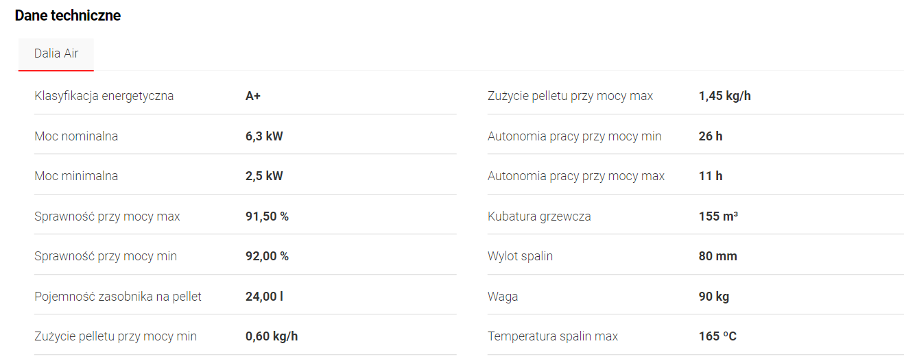This screenshot has width=904, height=361.
Task: Click the Kubatura grzewcza label
Action: pos(539,216)
